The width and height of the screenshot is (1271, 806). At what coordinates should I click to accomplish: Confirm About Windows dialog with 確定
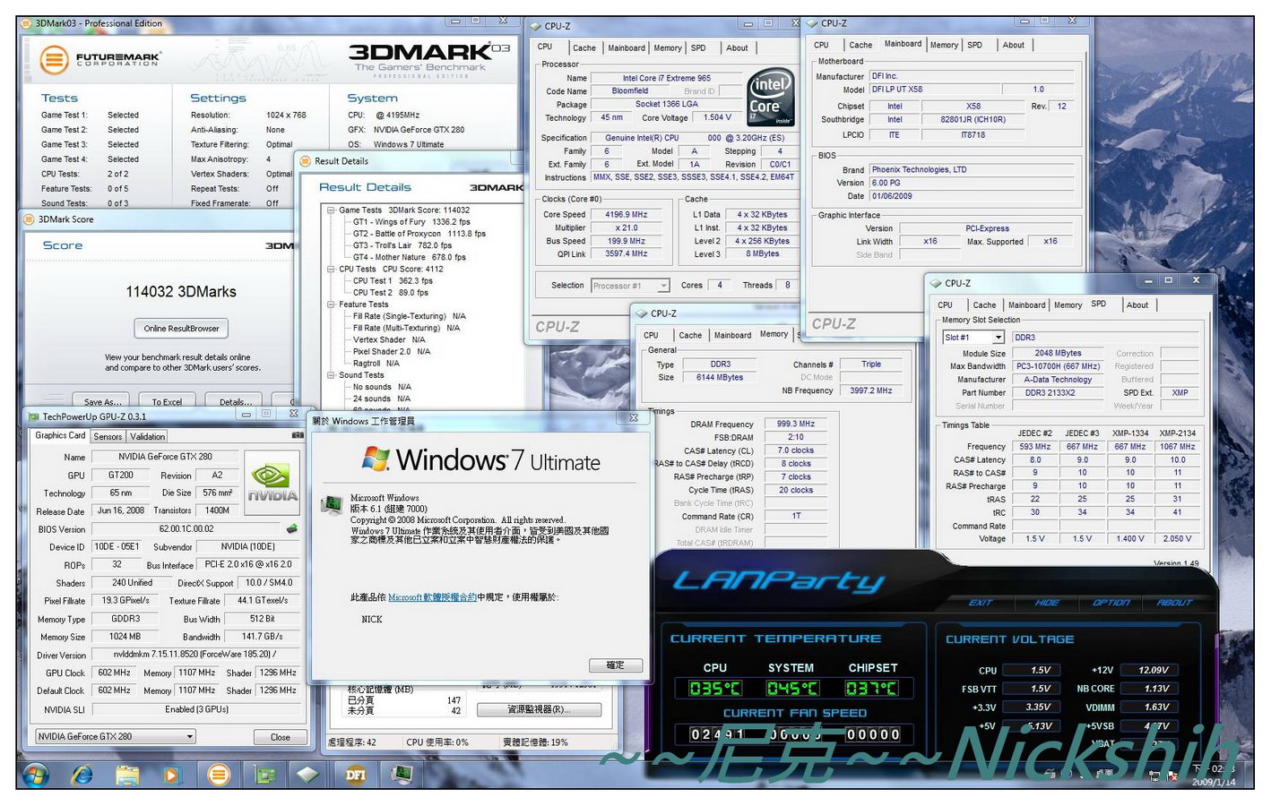point(616,665)
